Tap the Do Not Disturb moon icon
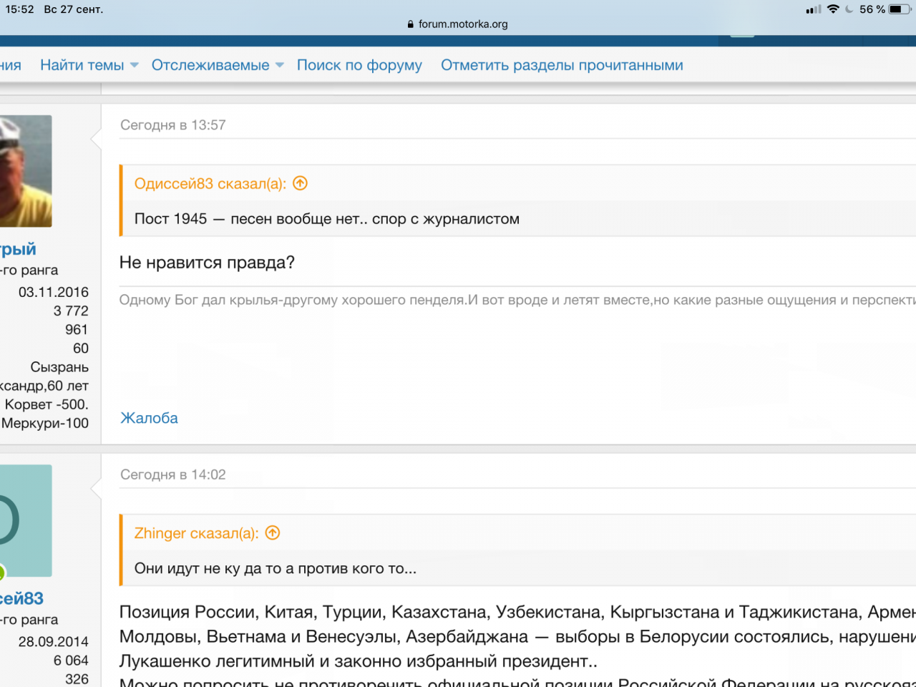The height and width of the screenshot is (687, 916). click(849, 9)
